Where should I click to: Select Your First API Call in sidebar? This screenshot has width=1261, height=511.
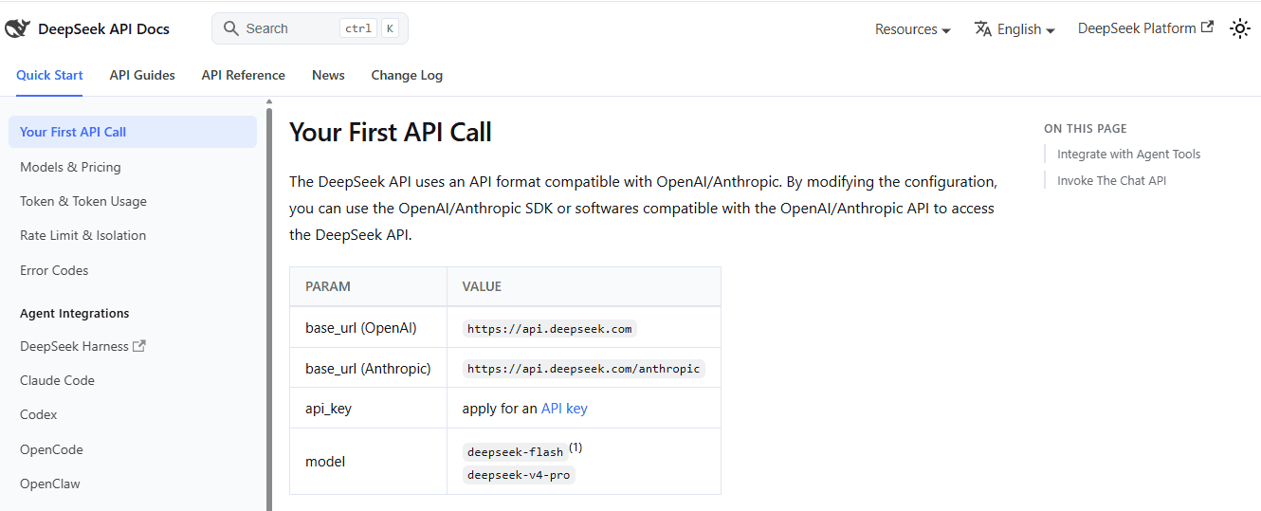coord(133,132)
